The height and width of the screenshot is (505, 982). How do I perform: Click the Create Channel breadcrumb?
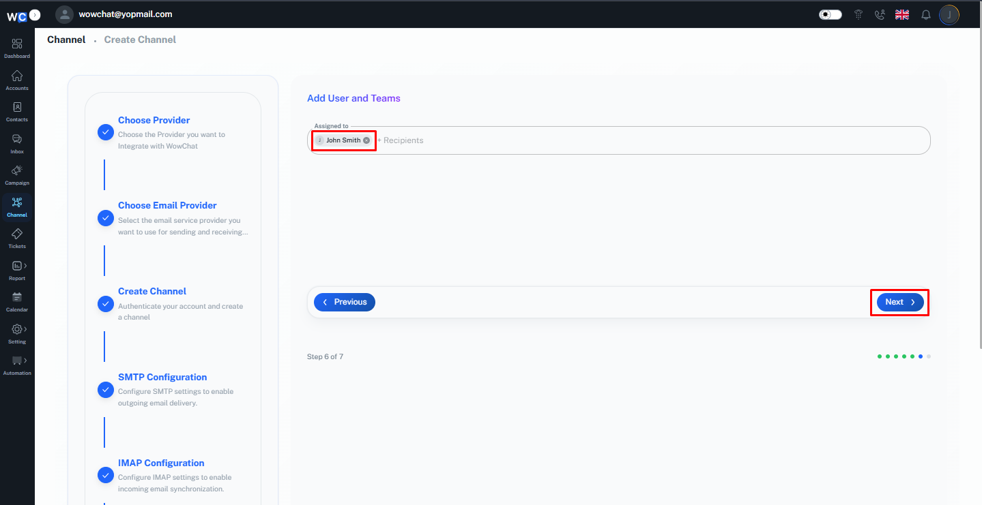coord(140,40)
